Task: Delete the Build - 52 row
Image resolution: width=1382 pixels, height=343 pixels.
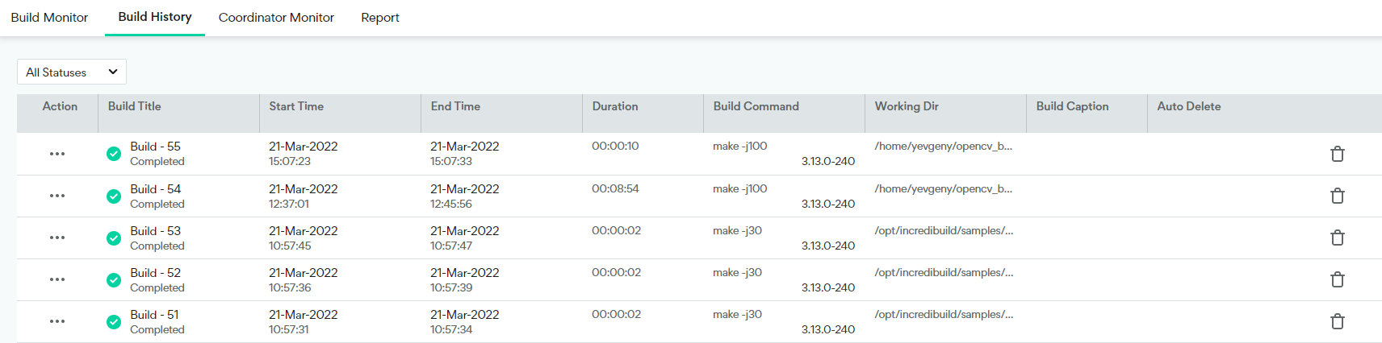Action: click(1337, 279)
